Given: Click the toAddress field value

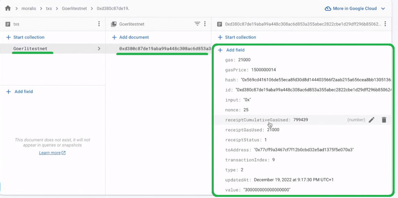Looking at the screenshot, I should 304,150.
